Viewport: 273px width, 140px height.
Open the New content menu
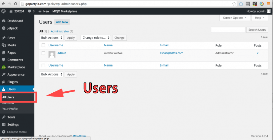[44, 11]
